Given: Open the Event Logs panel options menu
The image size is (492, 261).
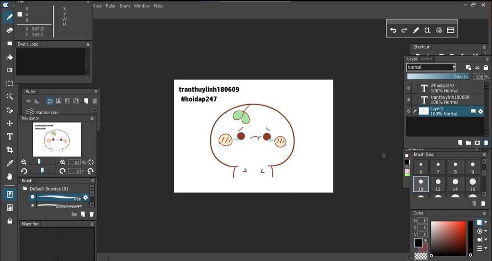Looking at the screenshot, I should click(88, 44).
